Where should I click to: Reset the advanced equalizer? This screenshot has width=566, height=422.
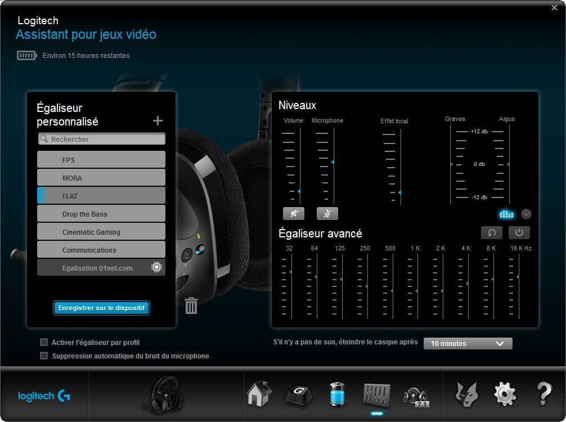(x=492, y=232)
